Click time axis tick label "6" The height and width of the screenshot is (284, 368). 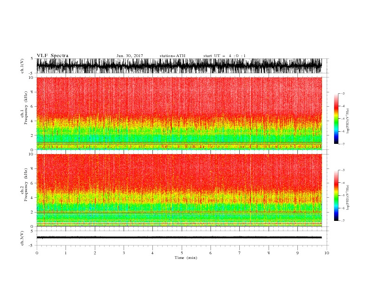point(210,253)
